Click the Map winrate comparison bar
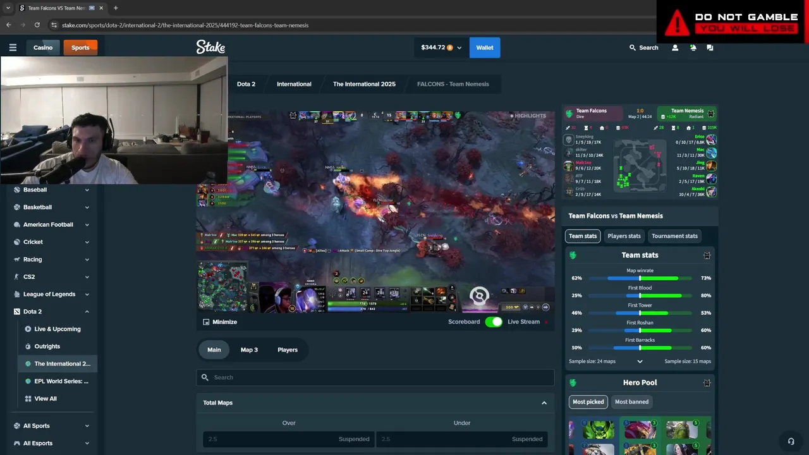Screen dimensions: 809x455 [x=640, y=278]
